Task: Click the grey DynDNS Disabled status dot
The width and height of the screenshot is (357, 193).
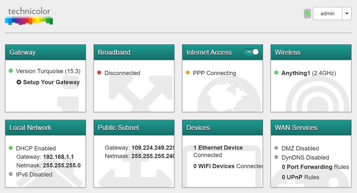Action: pos(276,157)
